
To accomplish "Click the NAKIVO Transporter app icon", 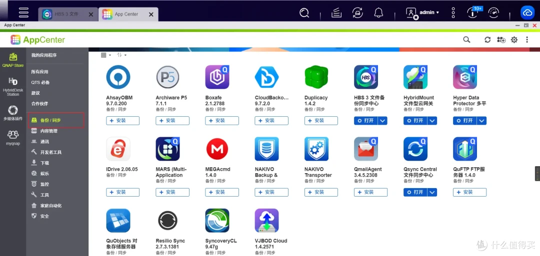I will point(316,149).
